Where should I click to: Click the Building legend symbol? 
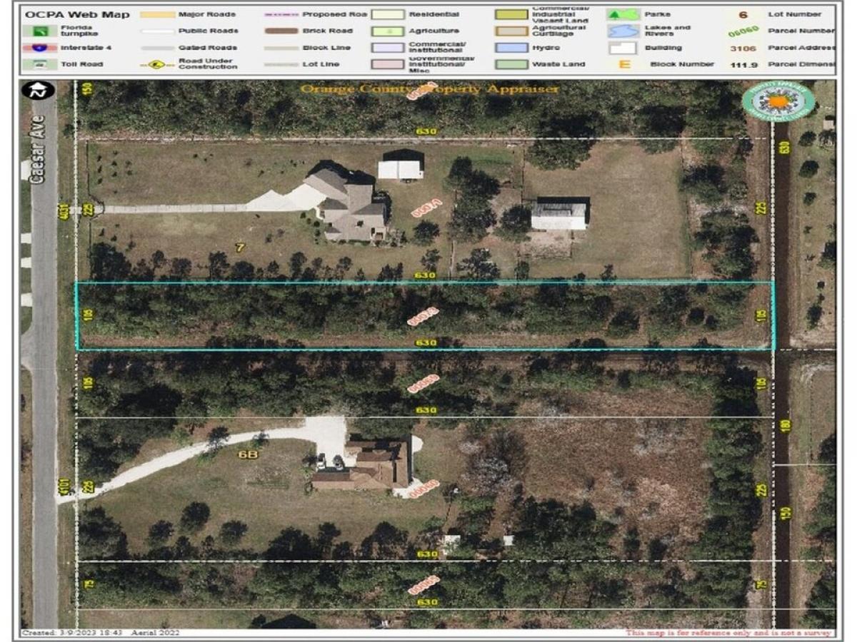[x=623, y=48]
